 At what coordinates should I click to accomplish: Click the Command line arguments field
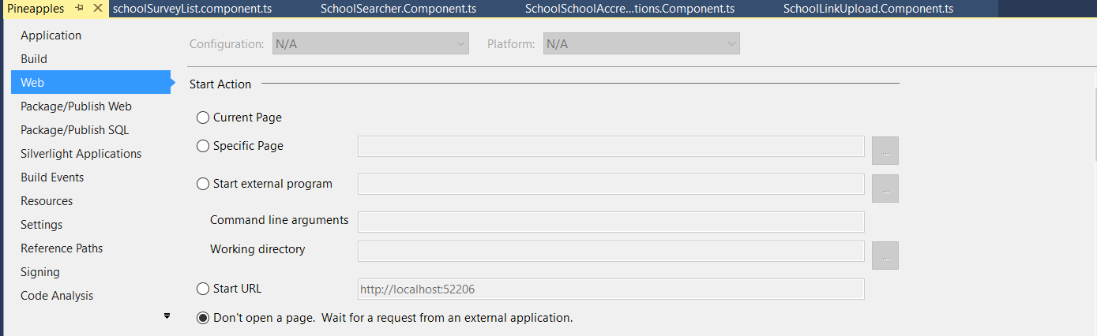610,222
